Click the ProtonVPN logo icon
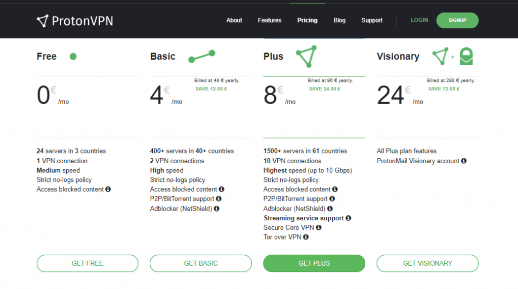Screen dimensions: 518x289 point(42,21)
